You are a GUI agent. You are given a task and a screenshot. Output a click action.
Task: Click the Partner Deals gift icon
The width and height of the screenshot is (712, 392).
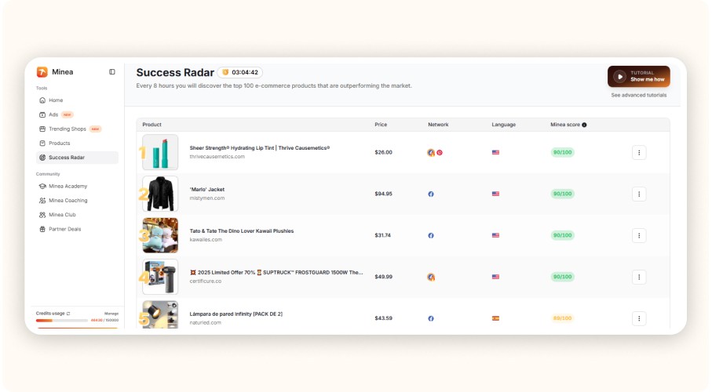tap(42, 229)
